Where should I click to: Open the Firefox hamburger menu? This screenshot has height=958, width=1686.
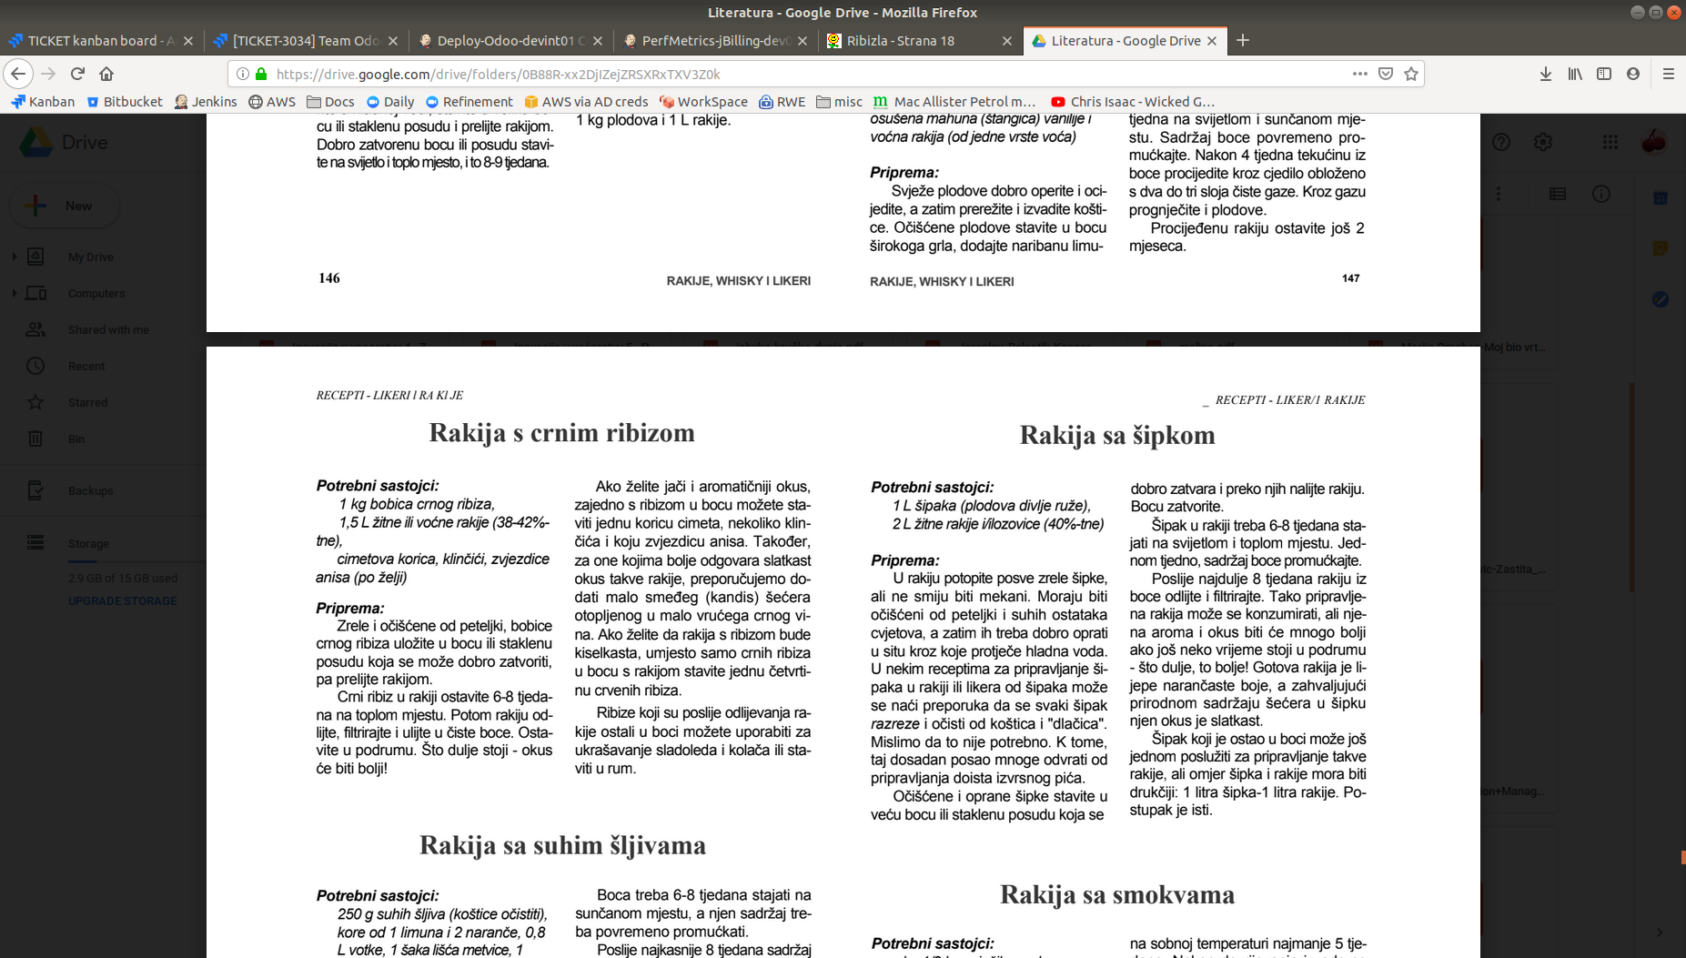(x=1668, y=74)
